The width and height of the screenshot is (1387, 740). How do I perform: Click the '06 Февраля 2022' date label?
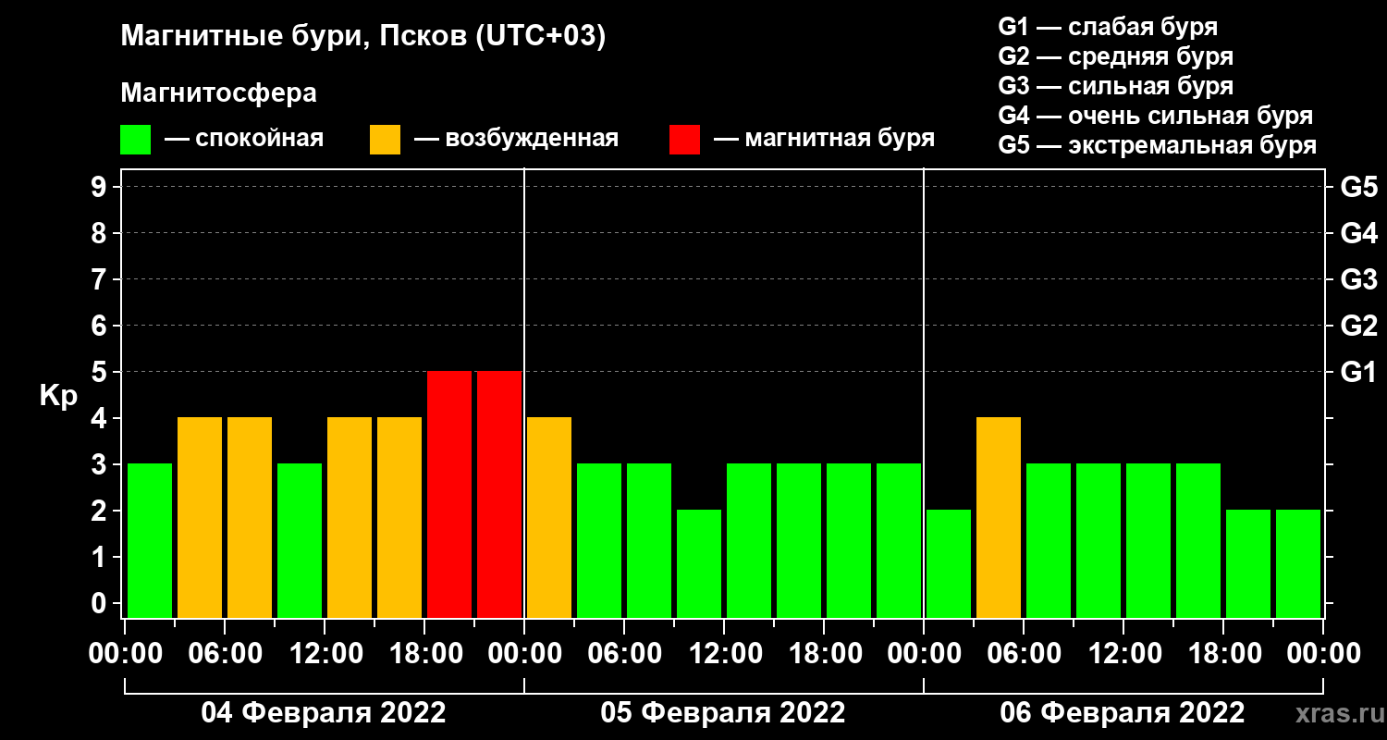(1123, 713)
